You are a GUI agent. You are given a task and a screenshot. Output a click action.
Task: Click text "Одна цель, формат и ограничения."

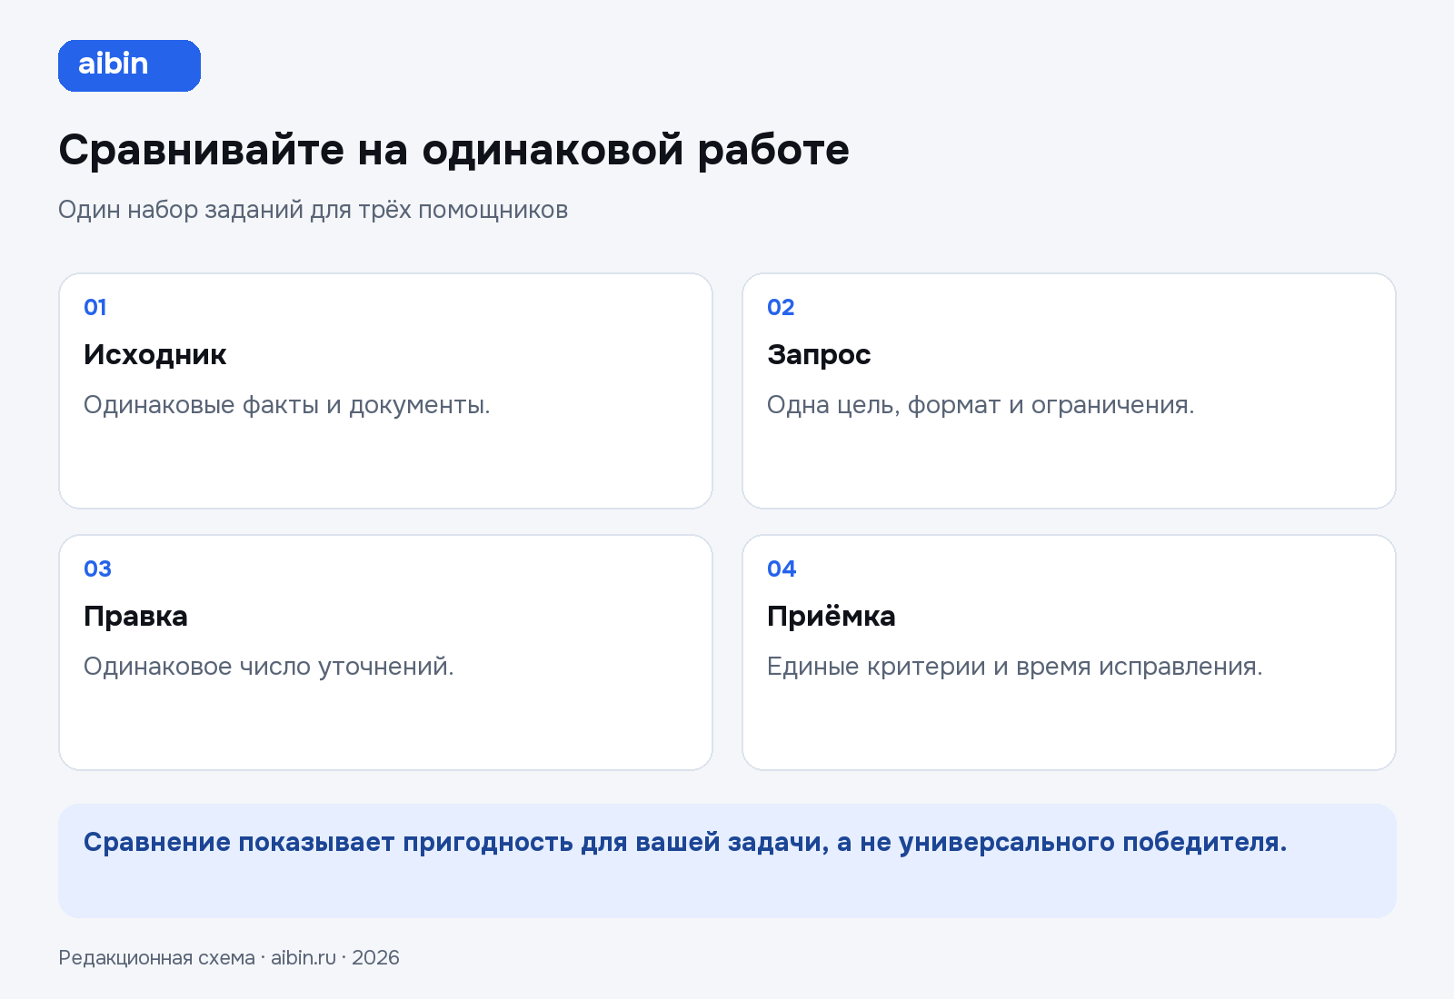(x=981, y=405)
